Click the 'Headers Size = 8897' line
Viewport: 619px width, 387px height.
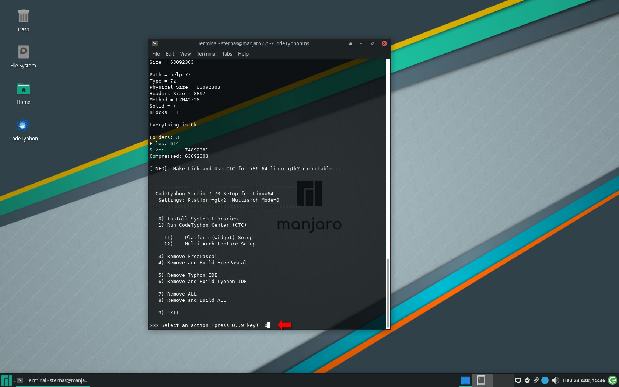[178, 93]
